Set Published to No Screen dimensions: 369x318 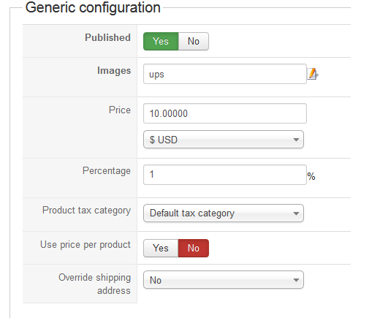[x=194, y=41]
